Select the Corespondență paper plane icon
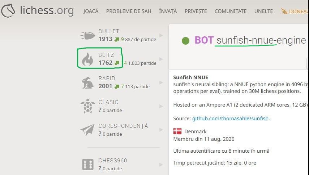 click(87, 130)
